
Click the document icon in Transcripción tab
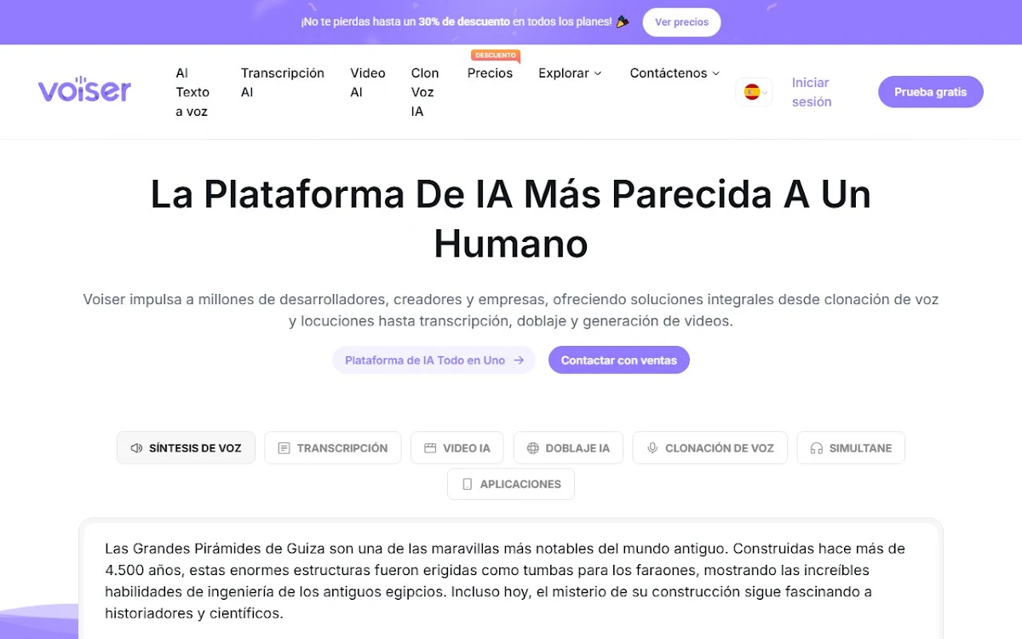coord(284,448)
